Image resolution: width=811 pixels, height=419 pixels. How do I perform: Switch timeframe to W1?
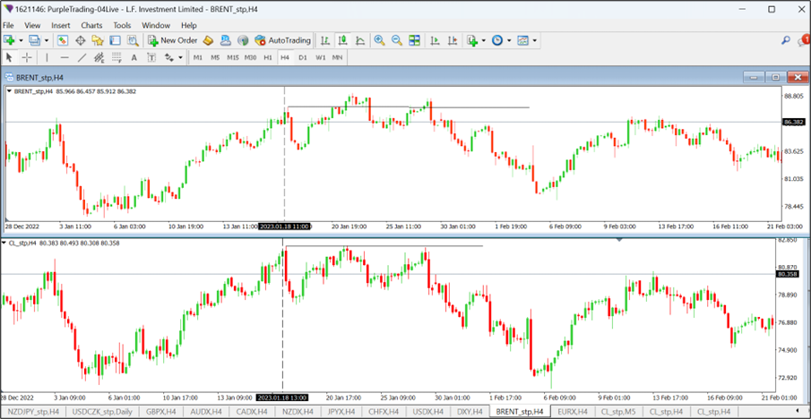[320, 57]
